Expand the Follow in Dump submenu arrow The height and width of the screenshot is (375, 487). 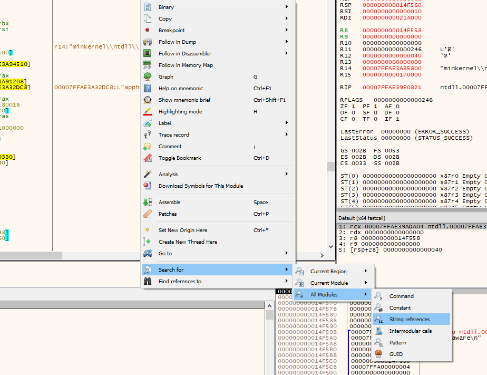(x=287, y=42)
